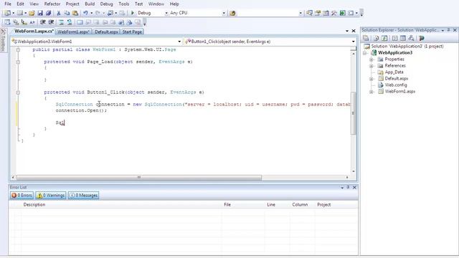Click the New Project icon in toolbar

point(8,13)
